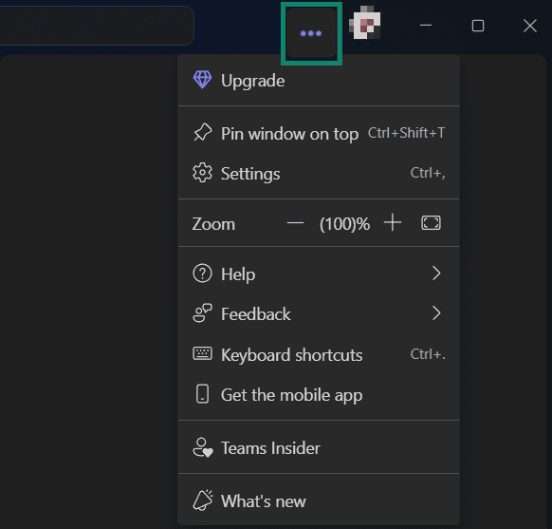Image resolution: width=552 pixels, height=529 pixels.
Task: Open the profile avatar picture
Action: (365, 23)
